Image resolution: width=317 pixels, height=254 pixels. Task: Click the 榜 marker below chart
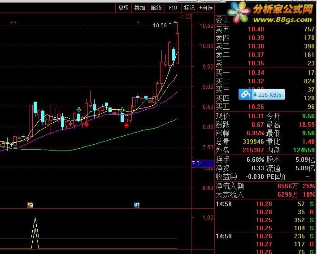pyautogui.click(x=30, y=205)
